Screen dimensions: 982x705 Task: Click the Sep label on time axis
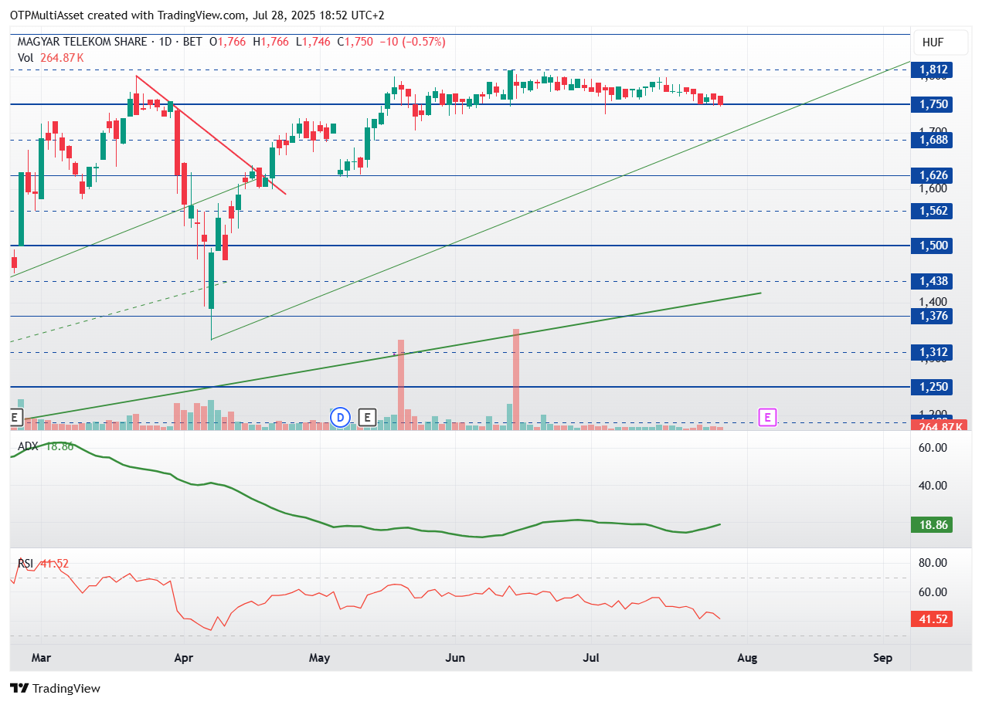[x=882, y=658]
